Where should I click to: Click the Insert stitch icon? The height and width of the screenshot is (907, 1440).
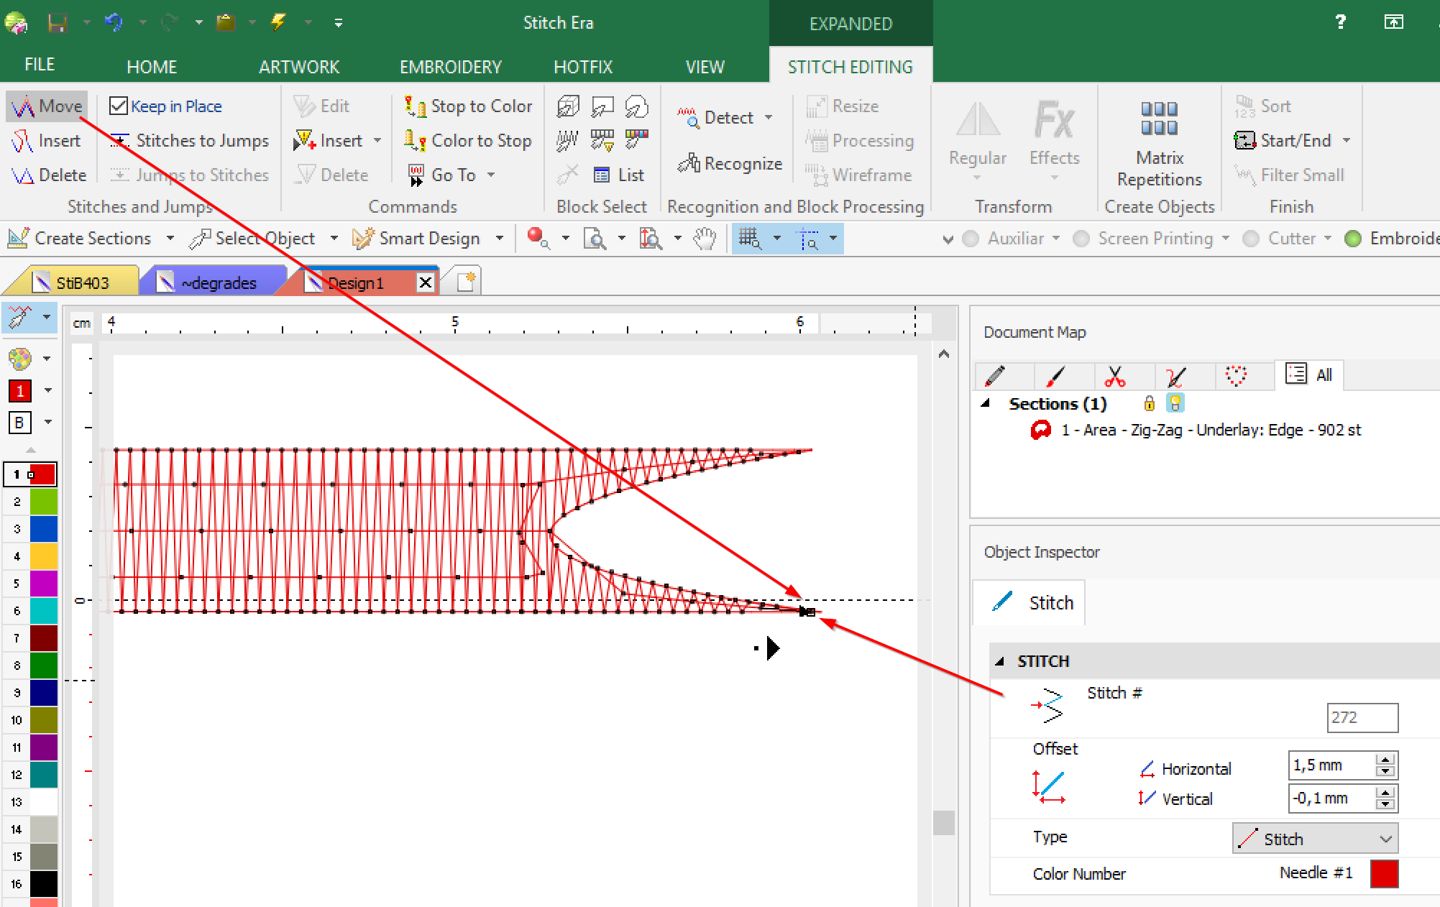(22, 141)
